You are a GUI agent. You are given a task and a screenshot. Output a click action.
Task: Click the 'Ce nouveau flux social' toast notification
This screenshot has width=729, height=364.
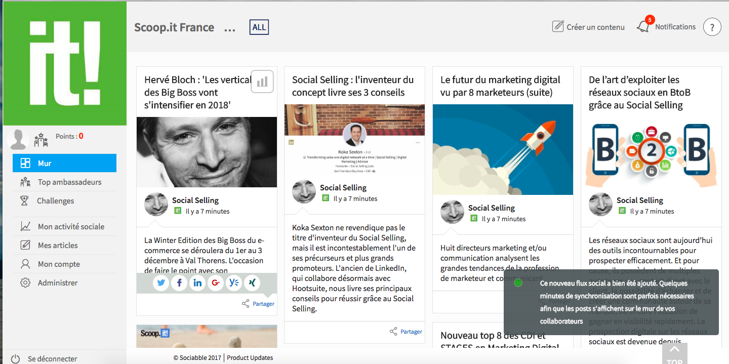pyautogui.click(x=611, y=302)
